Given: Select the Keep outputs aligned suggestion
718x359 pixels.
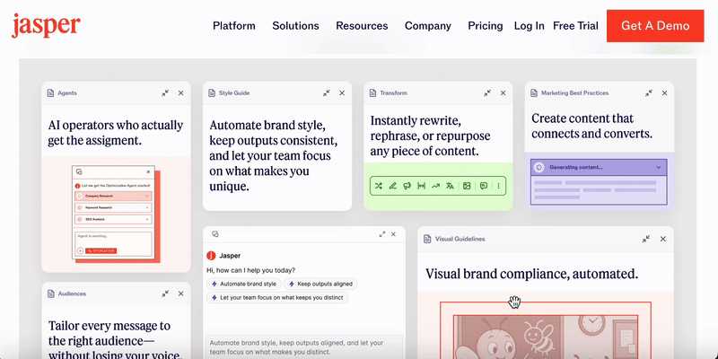Looking at the screenshot, I should click(320, 284).
